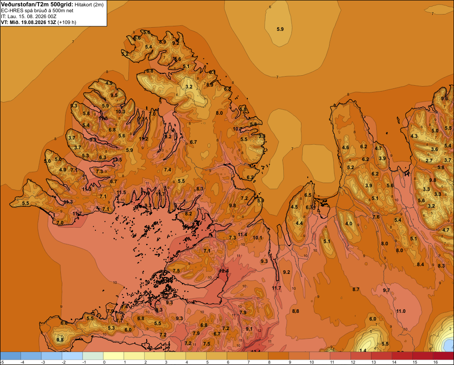Click the VT valid time line

point(39,22)
